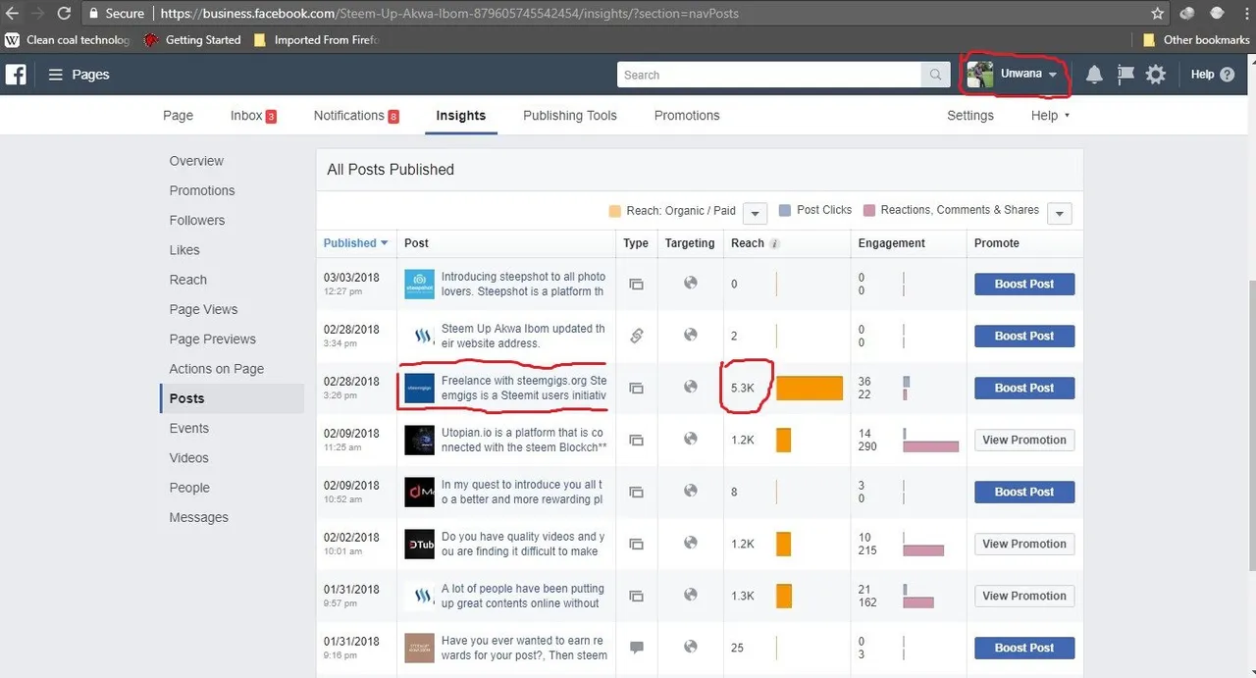
Task: Click type icon for Utopian.io post
Action: (x=636, y=441)
